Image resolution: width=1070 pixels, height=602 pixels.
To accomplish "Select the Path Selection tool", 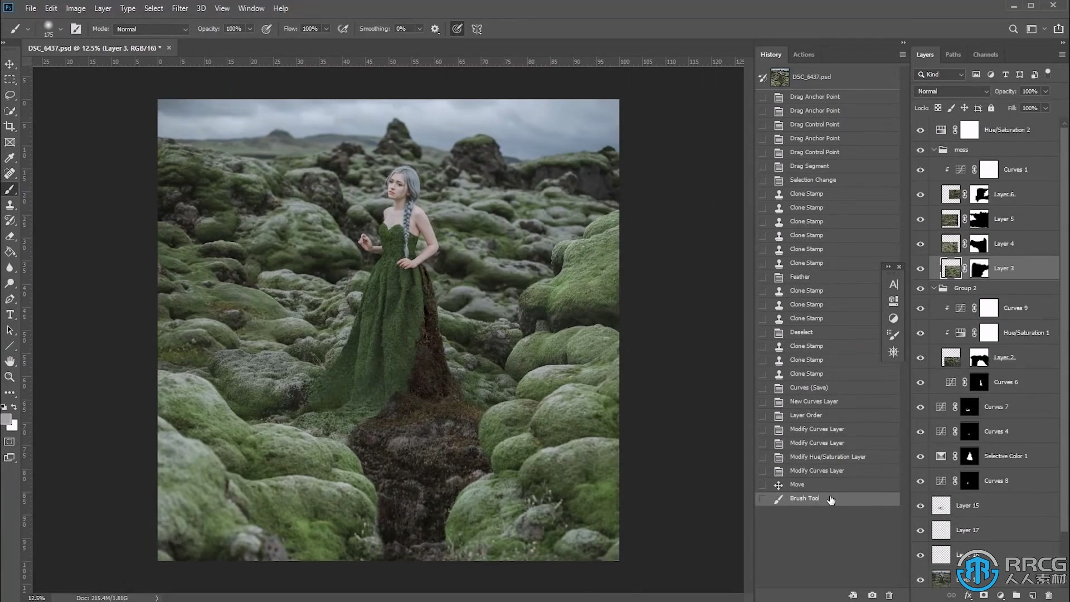I will click(9, 330).
